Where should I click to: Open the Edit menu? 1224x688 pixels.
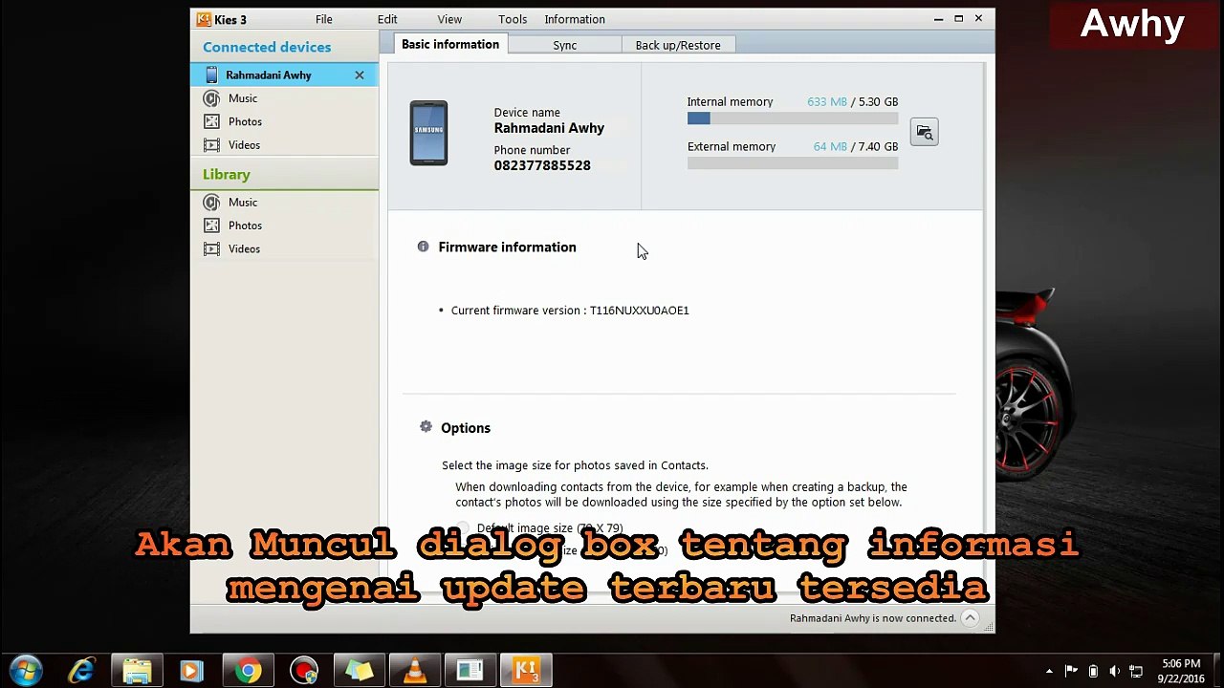[387, 19]
